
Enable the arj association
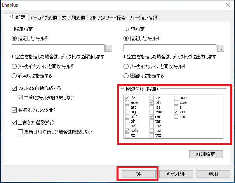click(x=127, y=112)
